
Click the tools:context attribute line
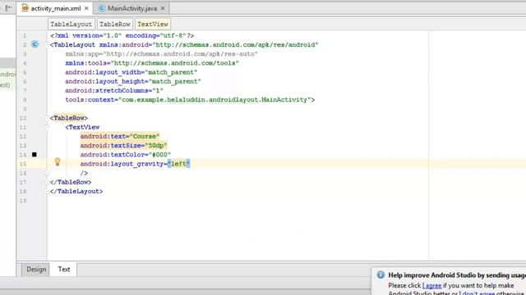pyautogui.click(x=190, y=100)
